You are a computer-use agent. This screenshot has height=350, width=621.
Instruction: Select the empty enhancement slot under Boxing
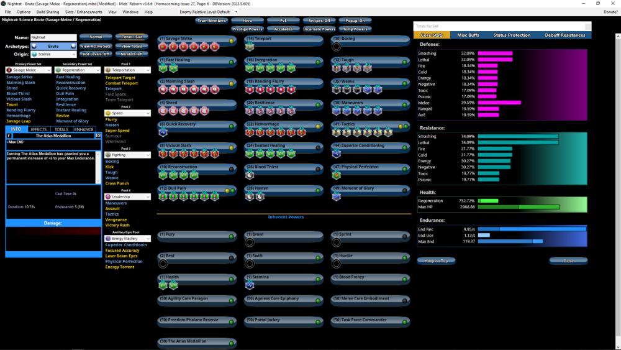(337, 47)
